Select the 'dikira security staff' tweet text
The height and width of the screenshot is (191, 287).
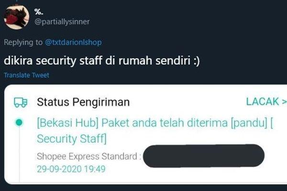[102, 61]
